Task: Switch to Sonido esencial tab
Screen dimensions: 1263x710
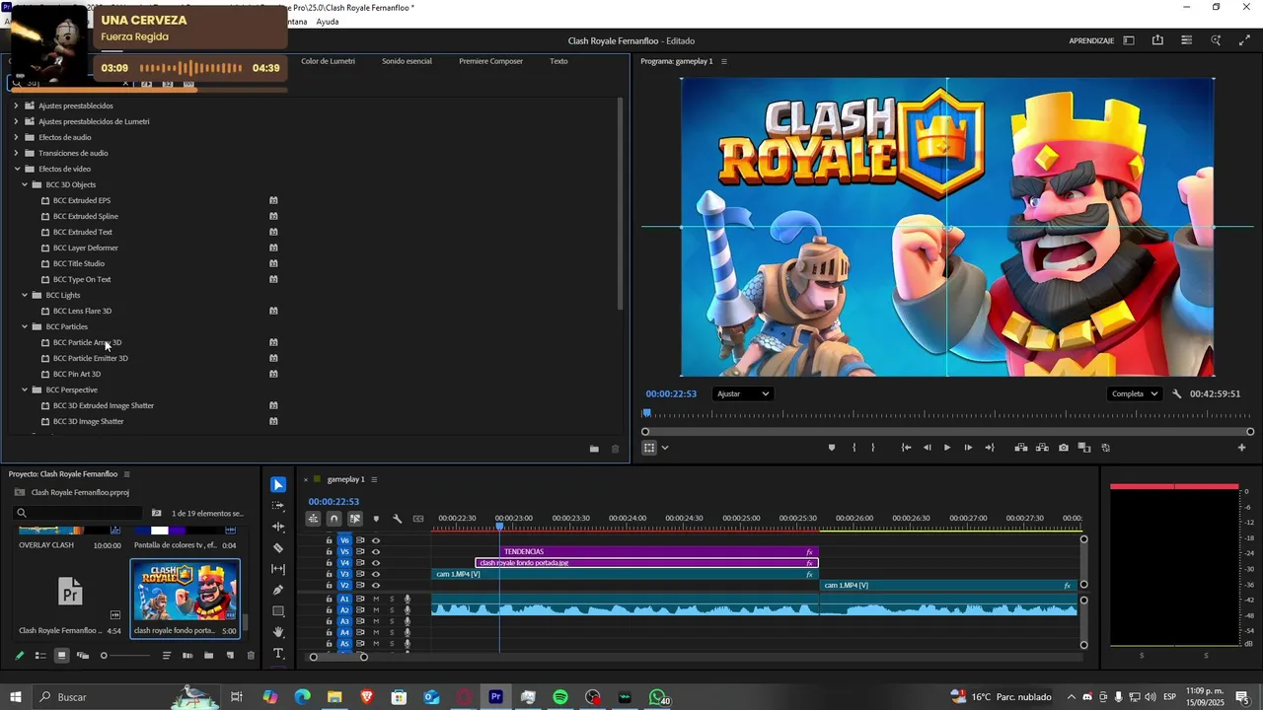Action: pyautogui.click(x=407, y=61)
